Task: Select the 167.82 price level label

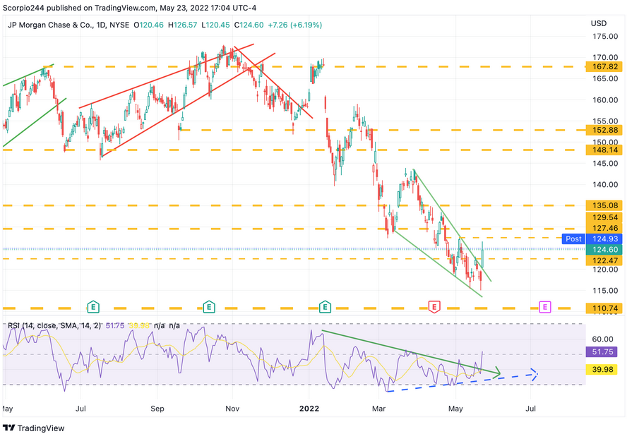Action: (x=604, y=67)
